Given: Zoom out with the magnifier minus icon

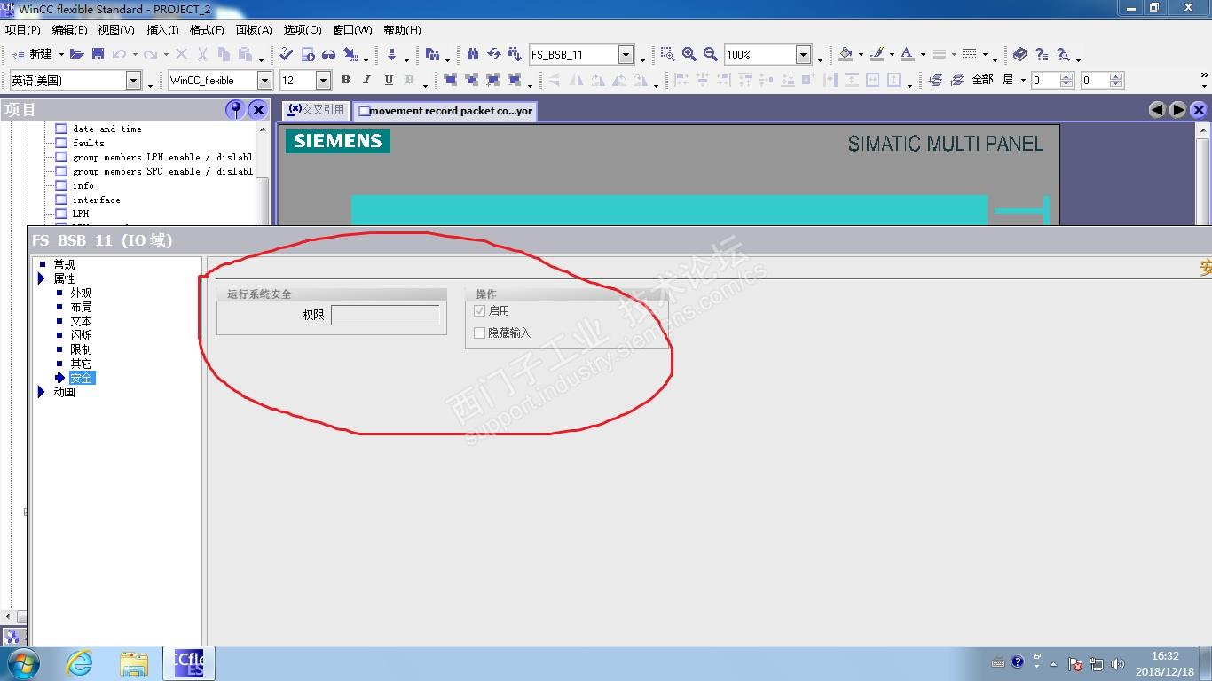Looking at the screenshot, I should (710, 54).
